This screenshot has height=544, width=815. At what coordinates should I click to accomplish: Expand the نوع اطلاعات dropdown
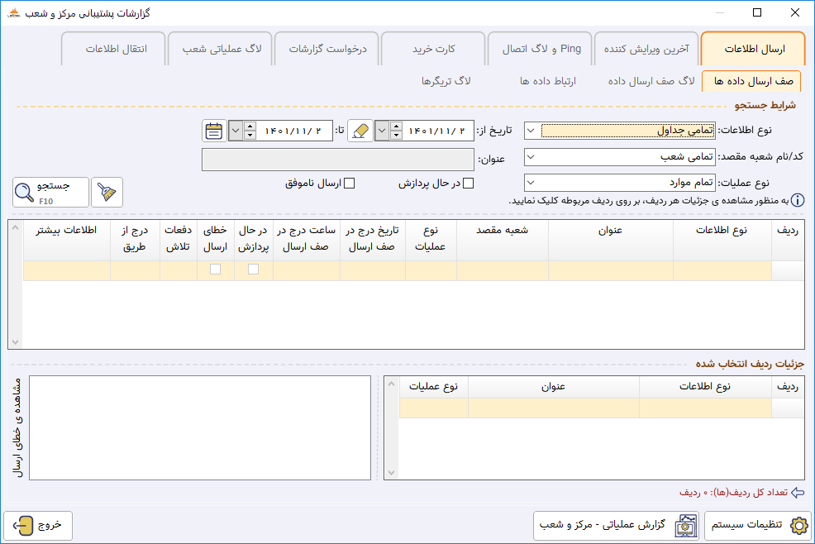click(531, 131)
